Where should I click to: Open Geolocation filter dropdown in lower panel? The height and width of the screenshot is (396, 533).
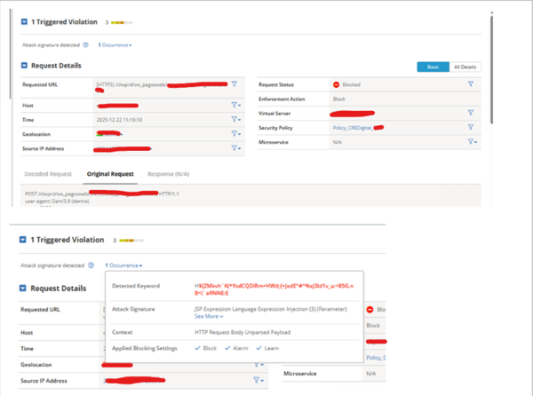pyautogui.click(x=259, y=364)
